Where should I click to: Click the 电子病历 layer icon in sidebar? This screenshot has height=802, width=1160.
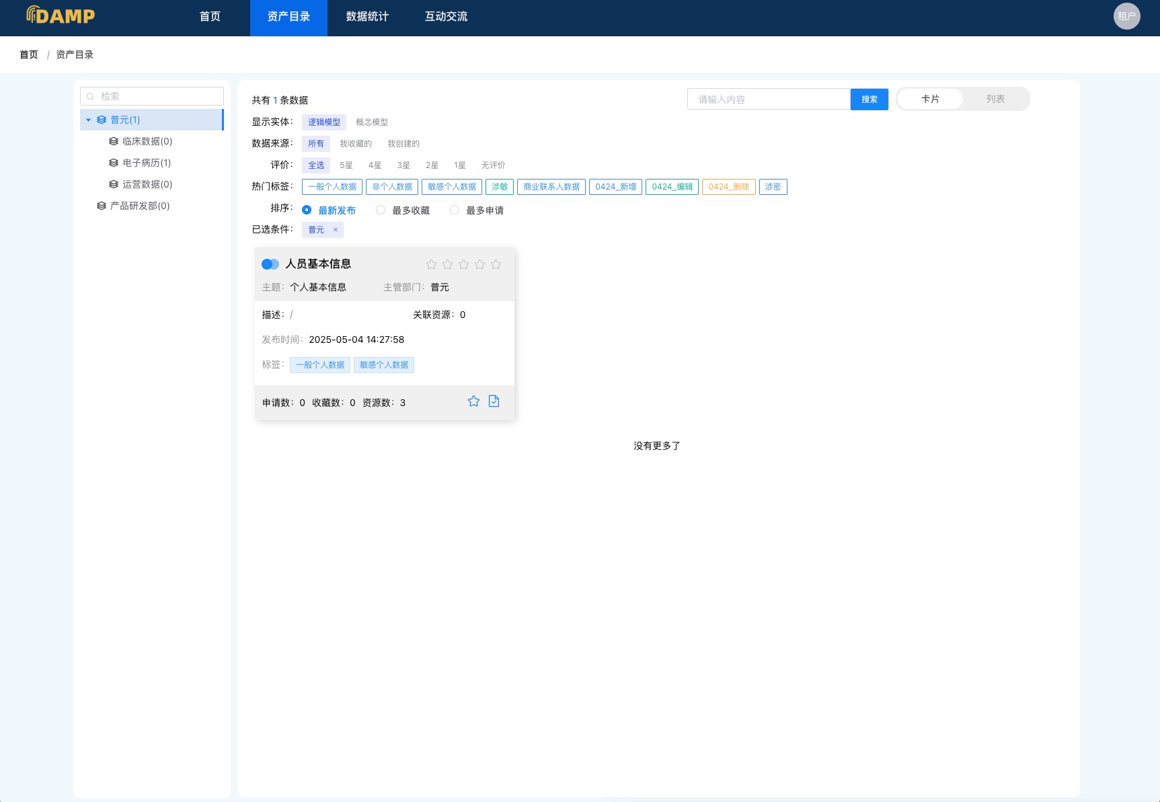coord(113,163)
